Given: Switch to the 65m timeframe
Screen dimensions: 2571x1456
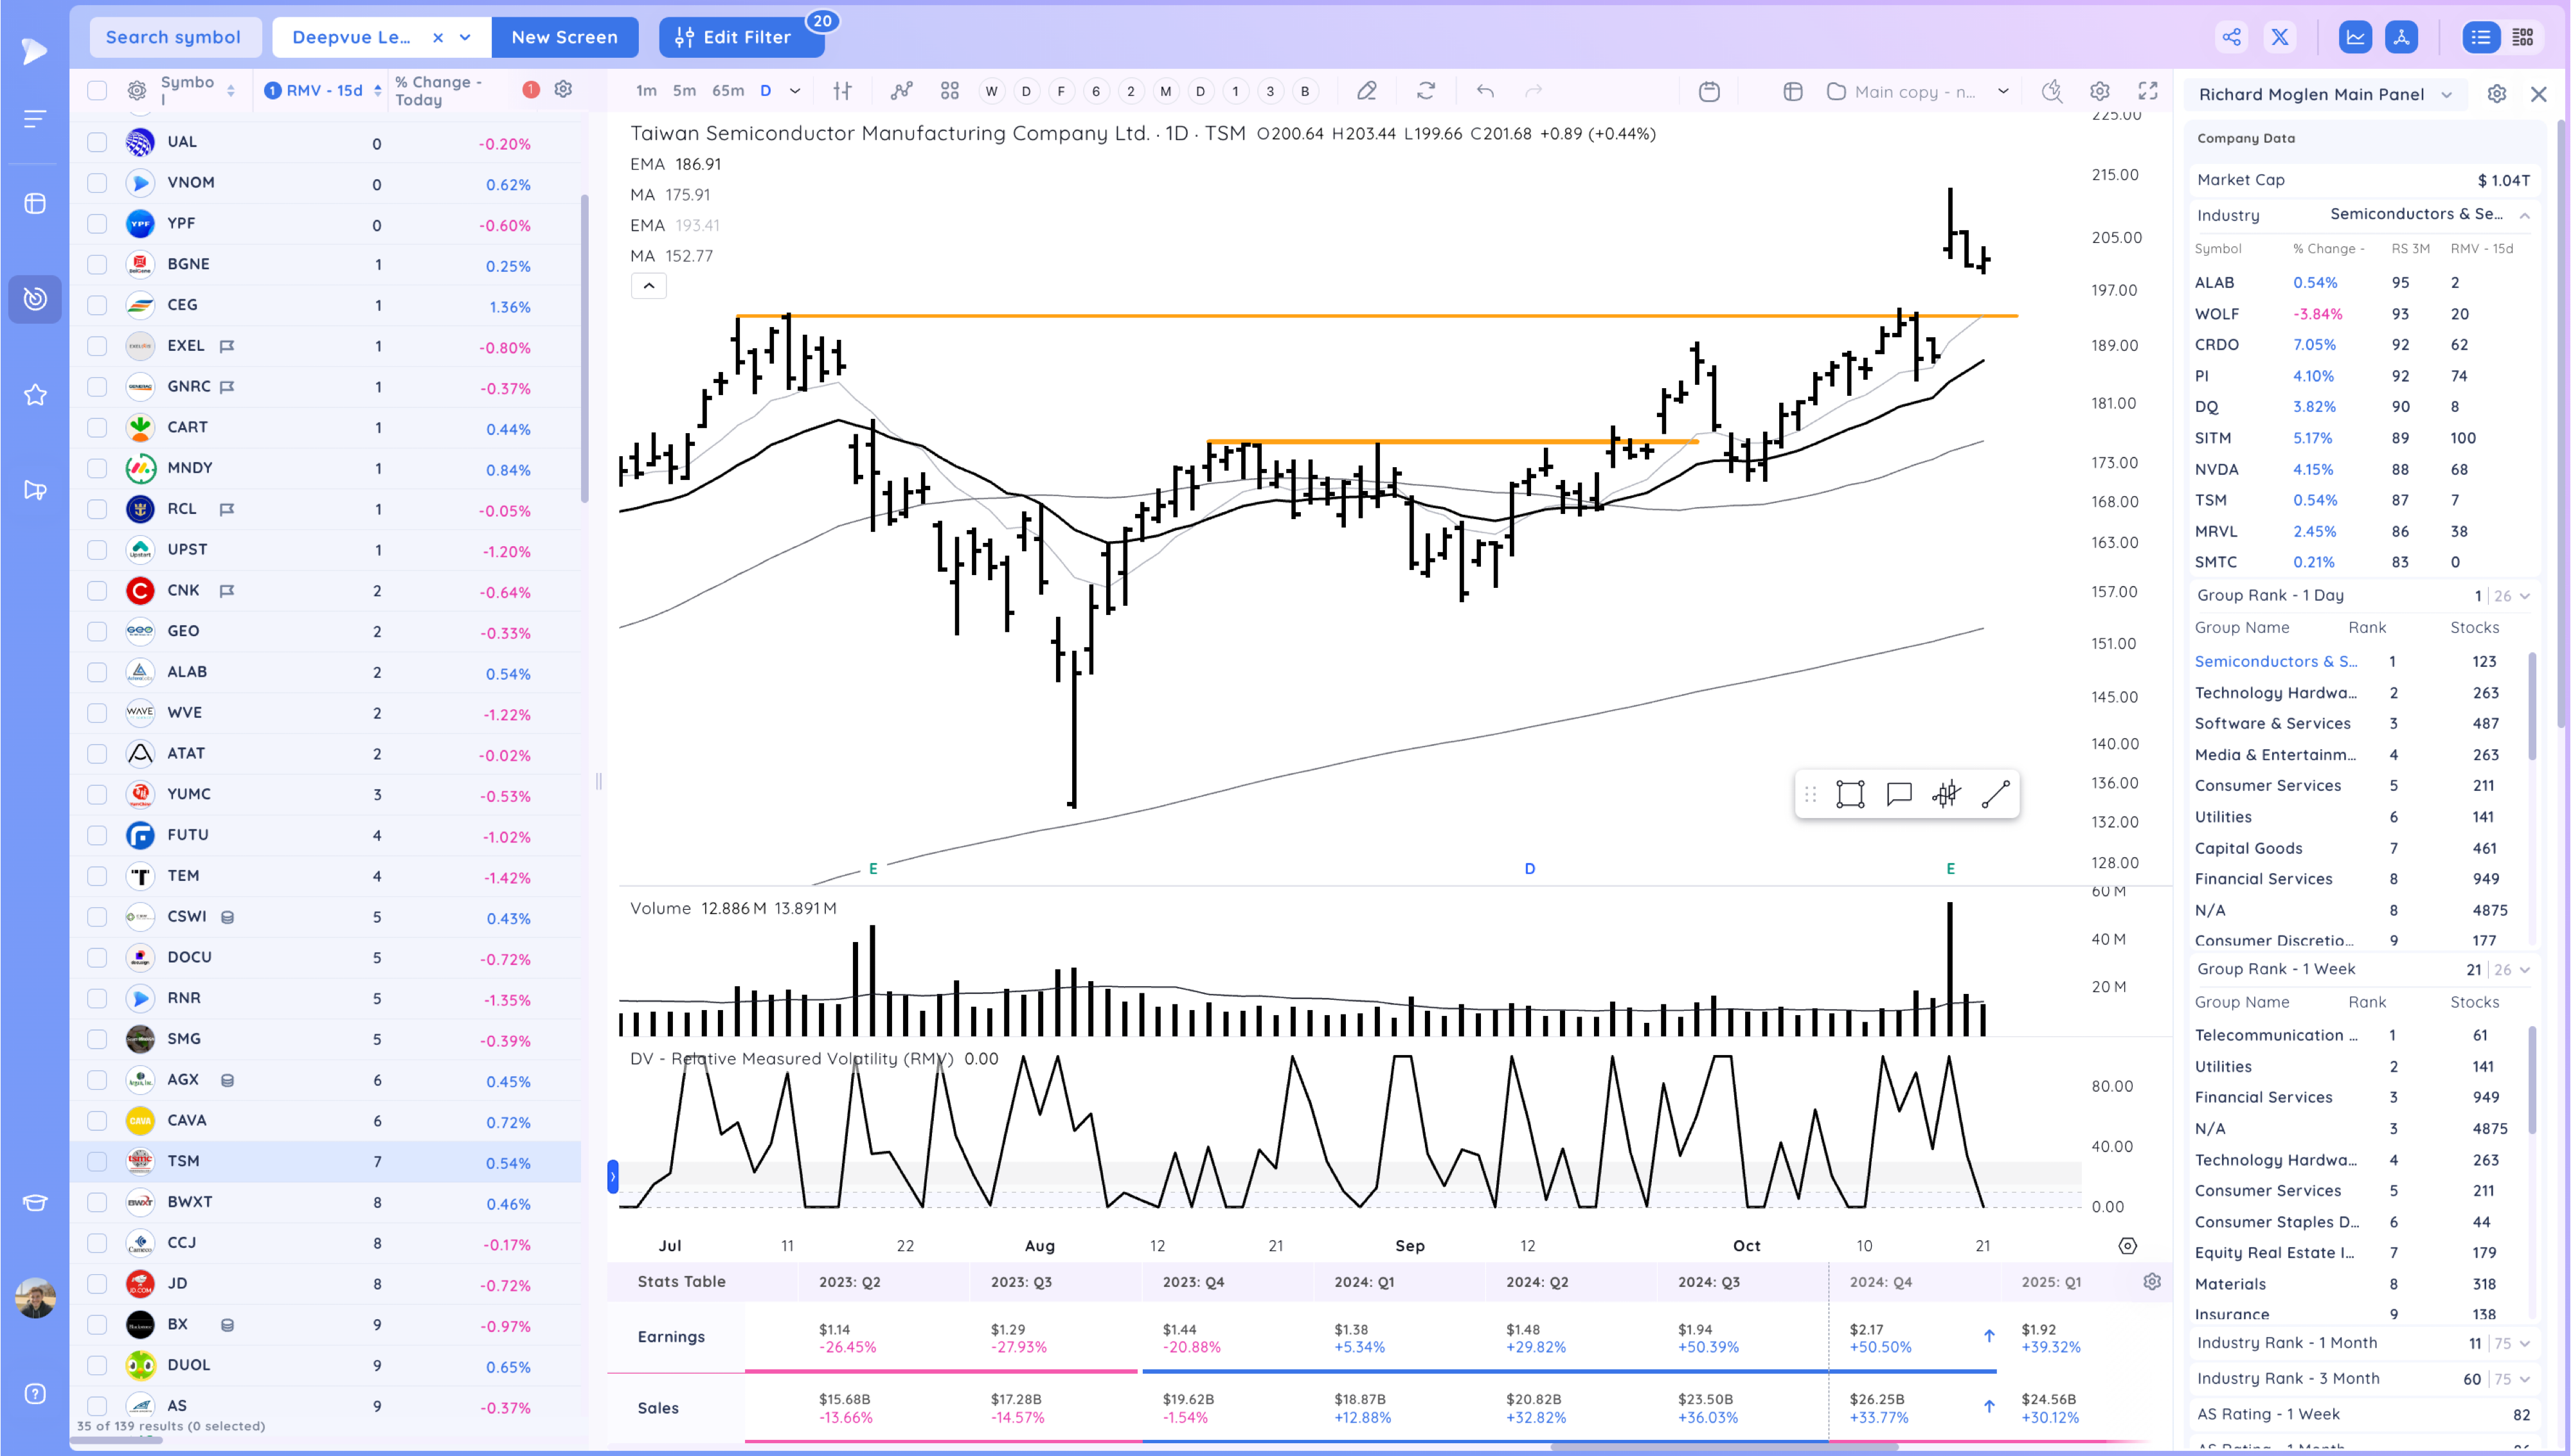Looking at the screenshot, I should click(x=727, y=91).
